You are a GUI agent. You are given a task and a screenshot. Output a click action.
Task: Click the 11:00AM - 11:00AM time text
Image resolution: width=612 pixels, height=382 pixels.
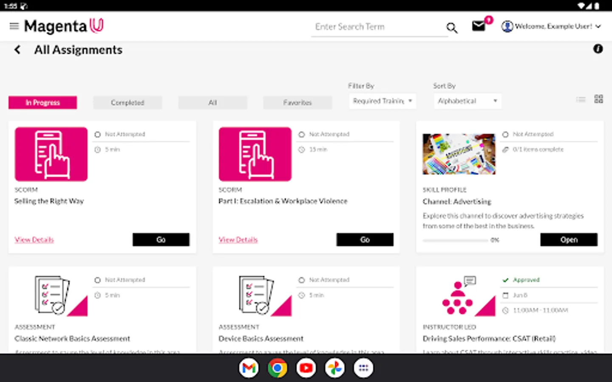tap(541, 310)
